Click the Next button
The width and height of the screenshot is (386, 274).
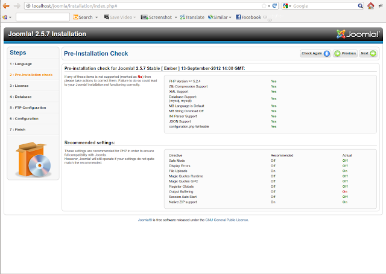(368, 53)
